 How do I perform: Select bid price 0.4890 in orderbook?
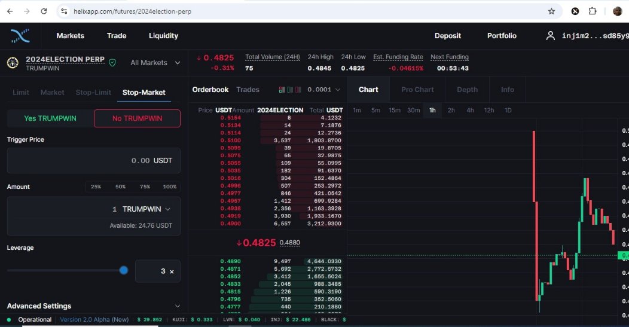[x=231, y=261]
